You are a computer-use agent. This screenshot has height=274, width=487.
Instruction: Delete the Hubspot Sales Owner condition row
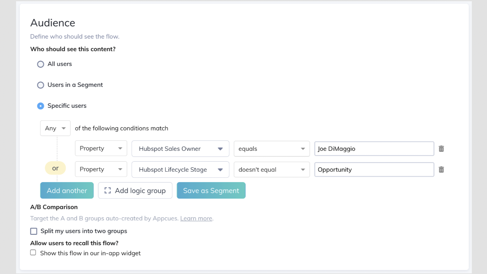[441, 149]
